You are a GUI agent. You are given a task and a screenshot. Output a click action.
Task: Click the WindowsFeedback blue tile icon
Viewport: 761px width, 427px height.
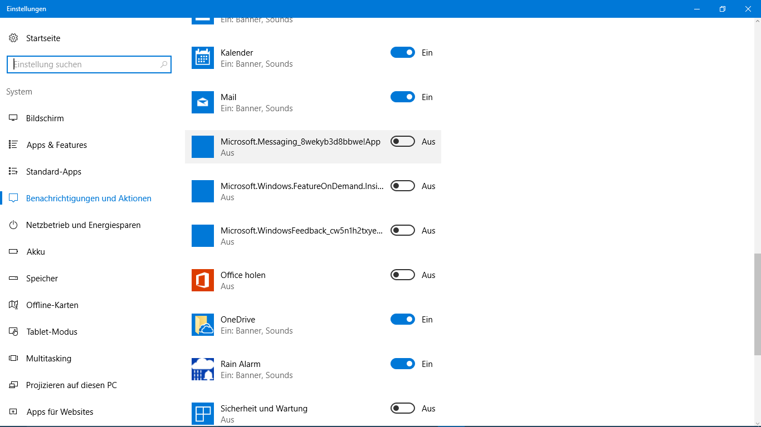(x=203, y=236)
